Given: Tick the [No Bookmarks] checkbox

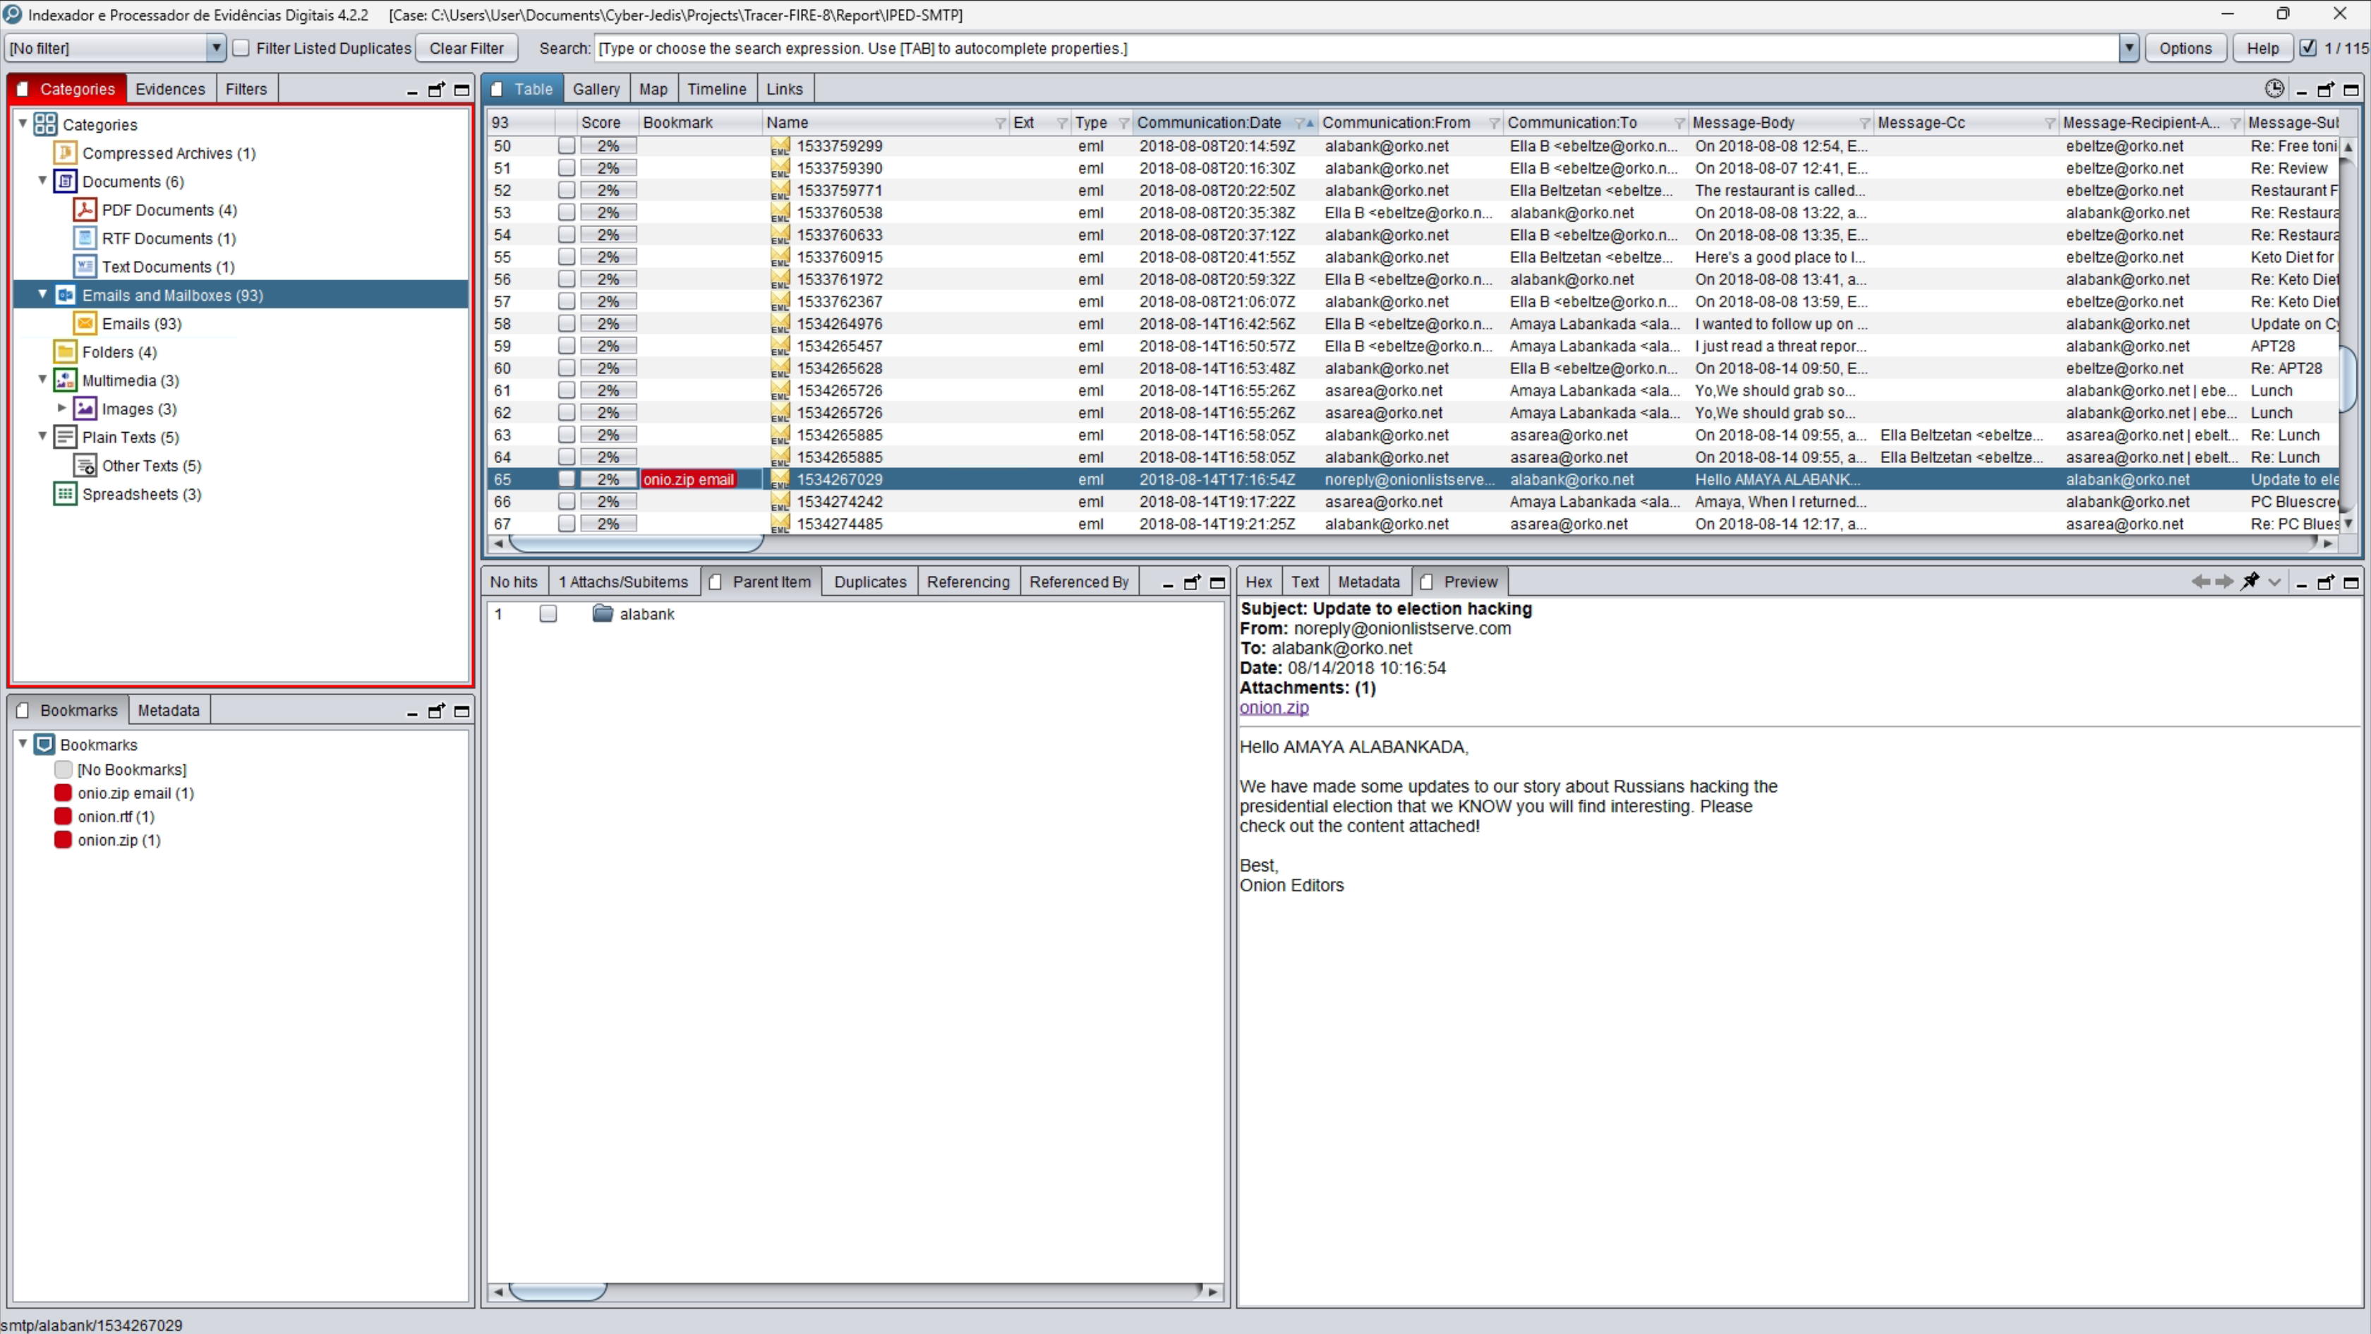Looking at the screenshot, I should (63, 769).
